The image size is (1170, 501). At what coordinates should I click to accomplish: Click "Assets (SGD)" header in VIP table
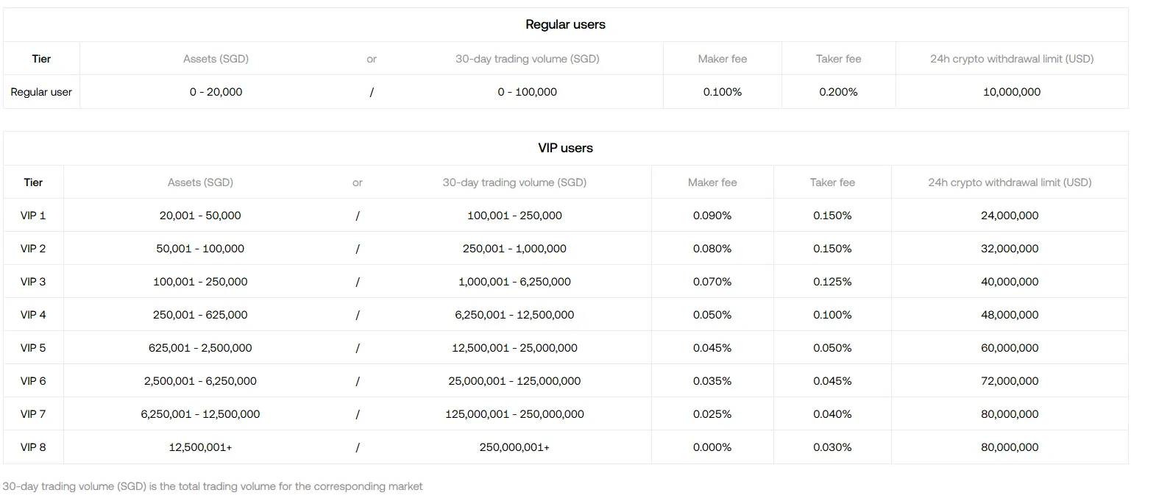click(x=200, y=182)
